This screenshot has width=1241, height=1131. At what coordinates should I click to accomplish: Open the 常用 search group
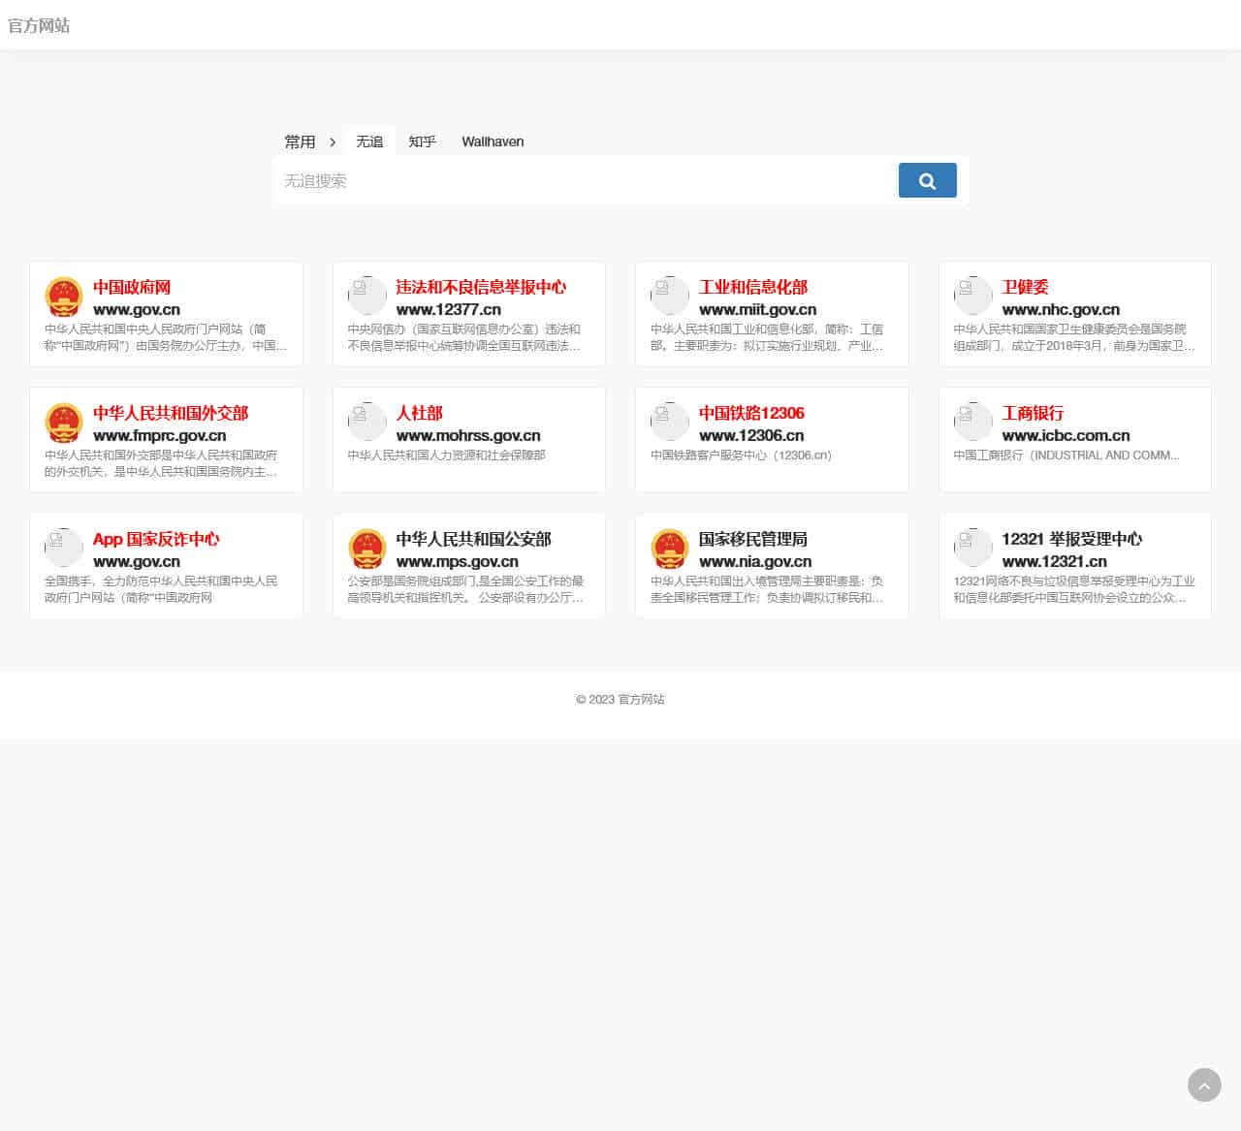coord(300,141)
